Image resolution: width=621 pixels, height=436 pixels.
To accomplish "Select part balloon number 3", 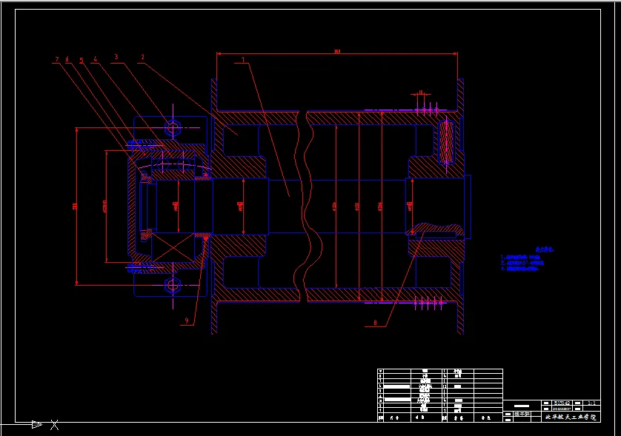I will tap(116, 57).
